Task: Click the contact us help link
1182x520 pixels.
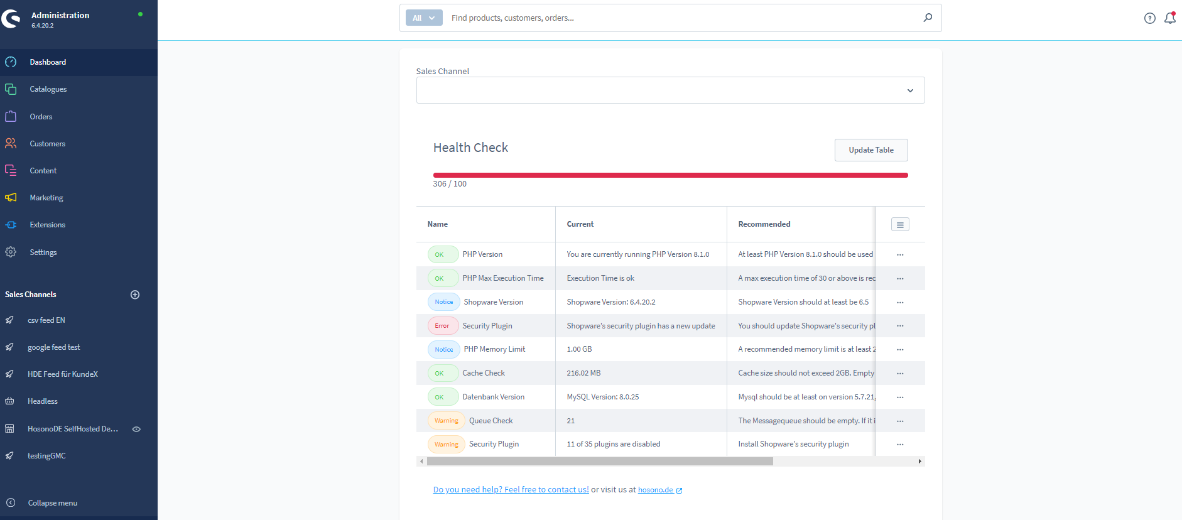Action: click(511, 490)
